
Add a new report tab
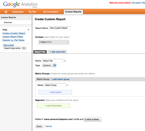(57, 52)
